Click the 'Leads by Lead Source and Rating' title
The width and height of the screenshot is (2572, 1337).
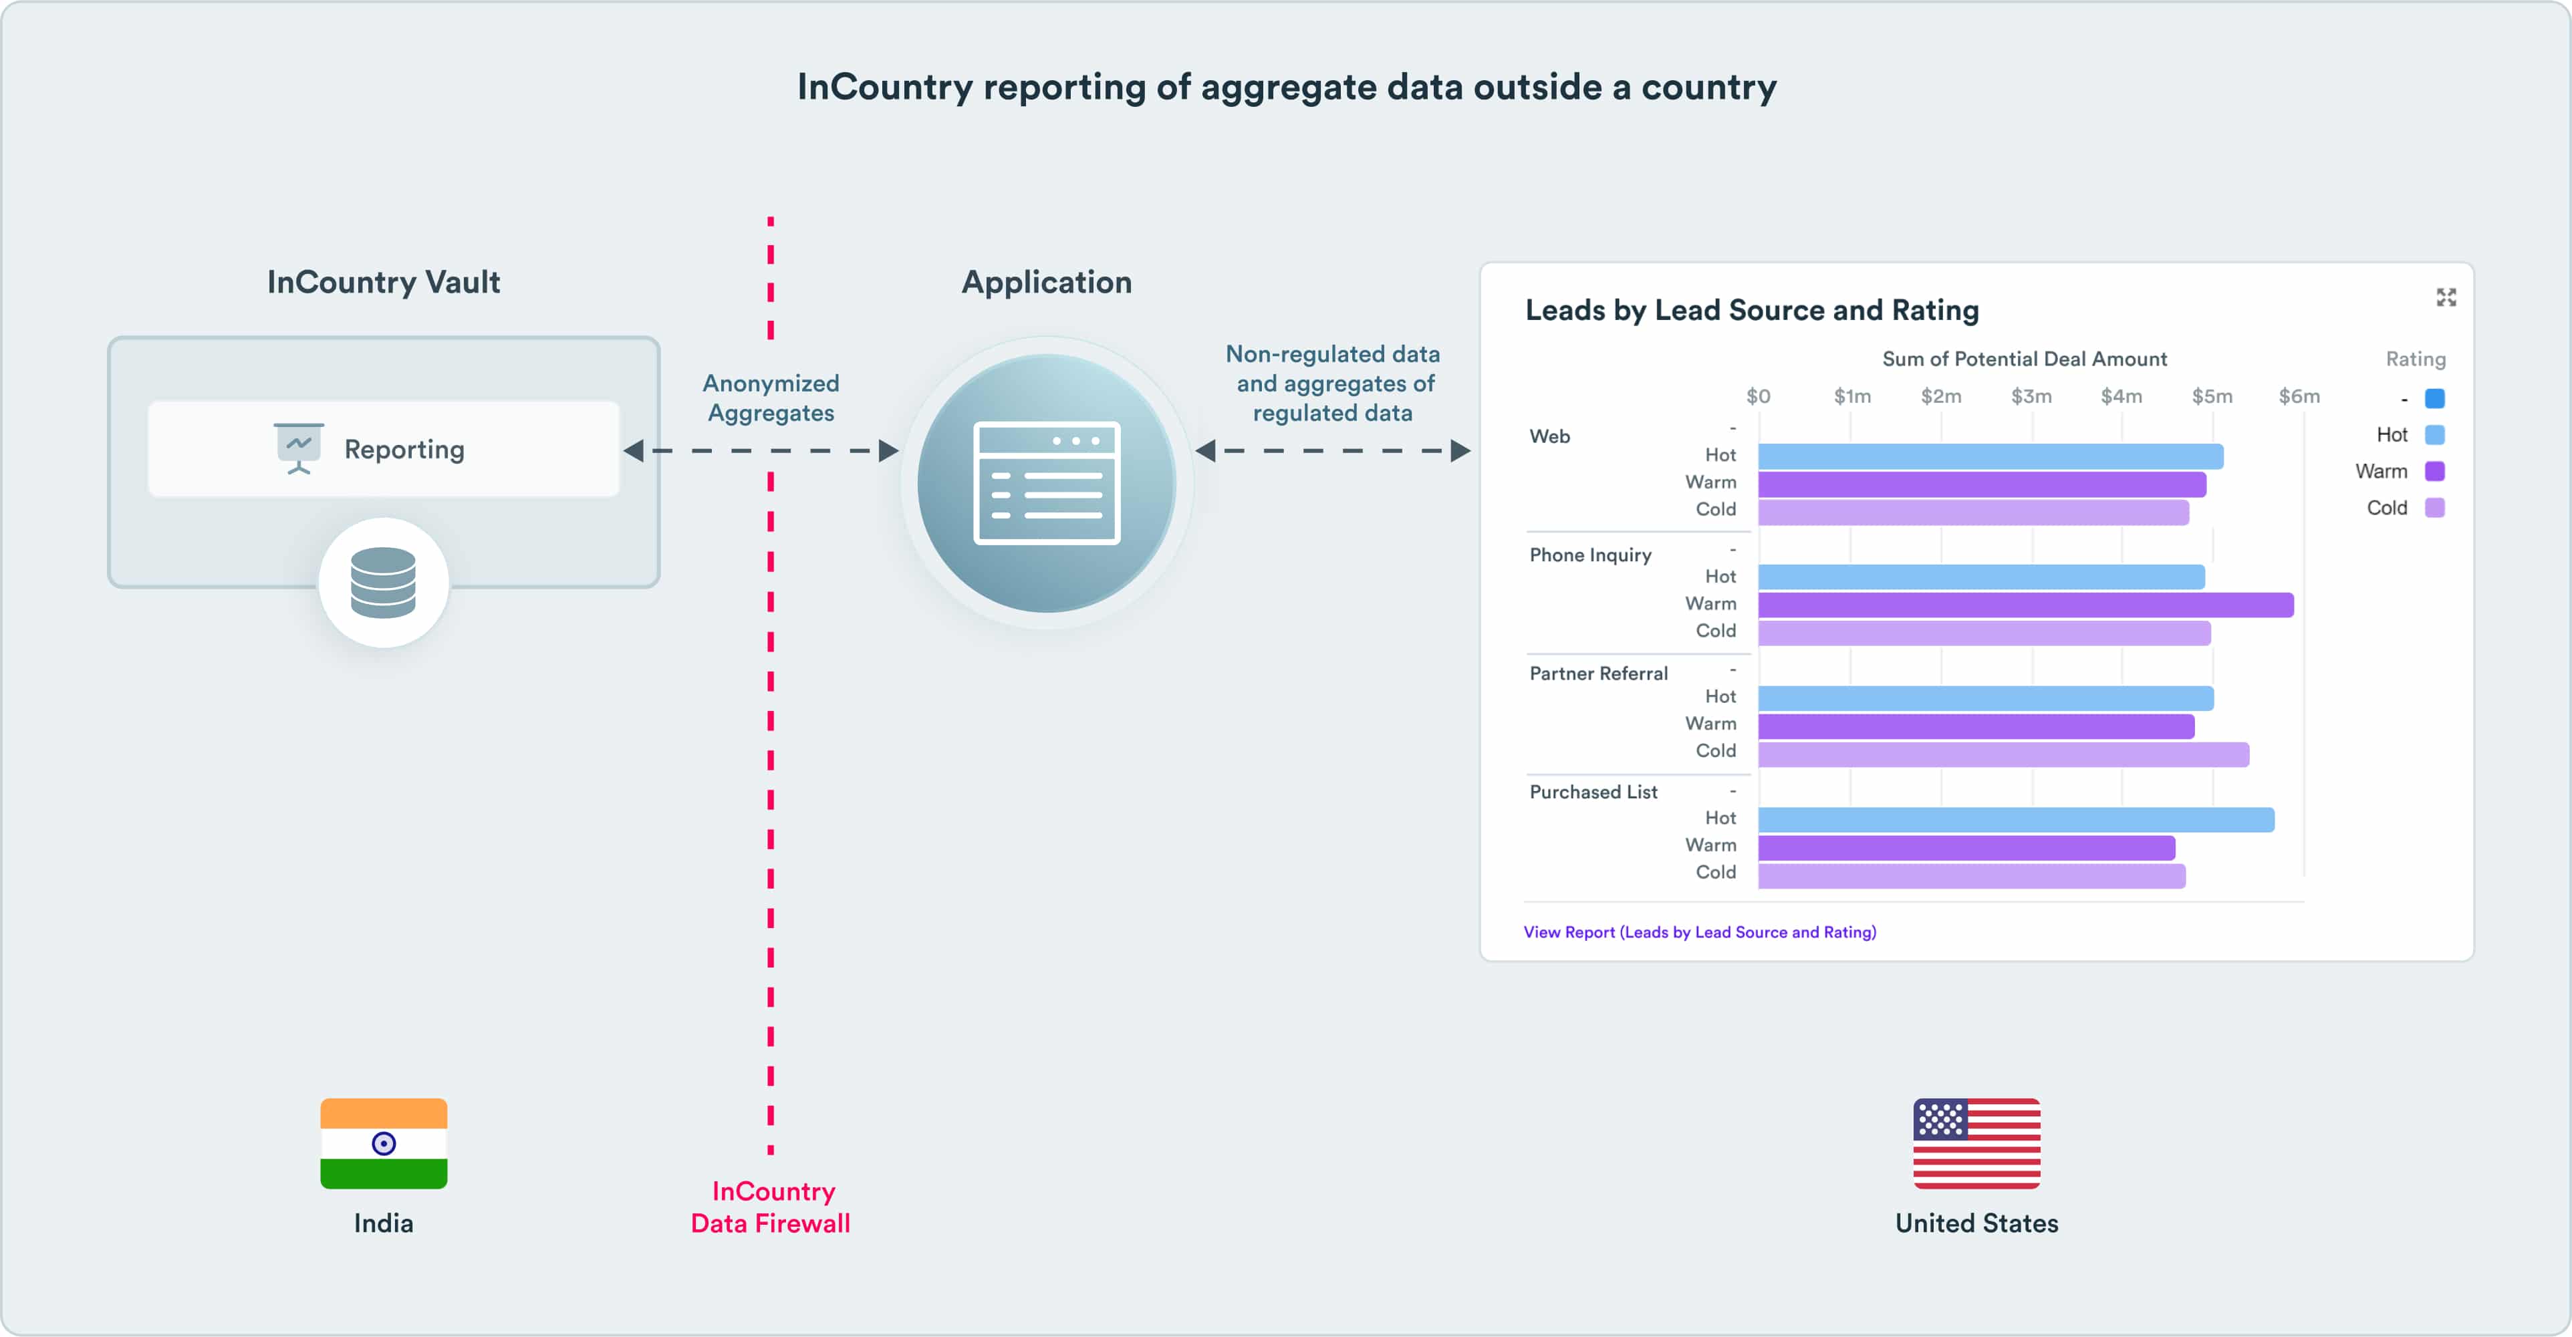click(1753, 310)
